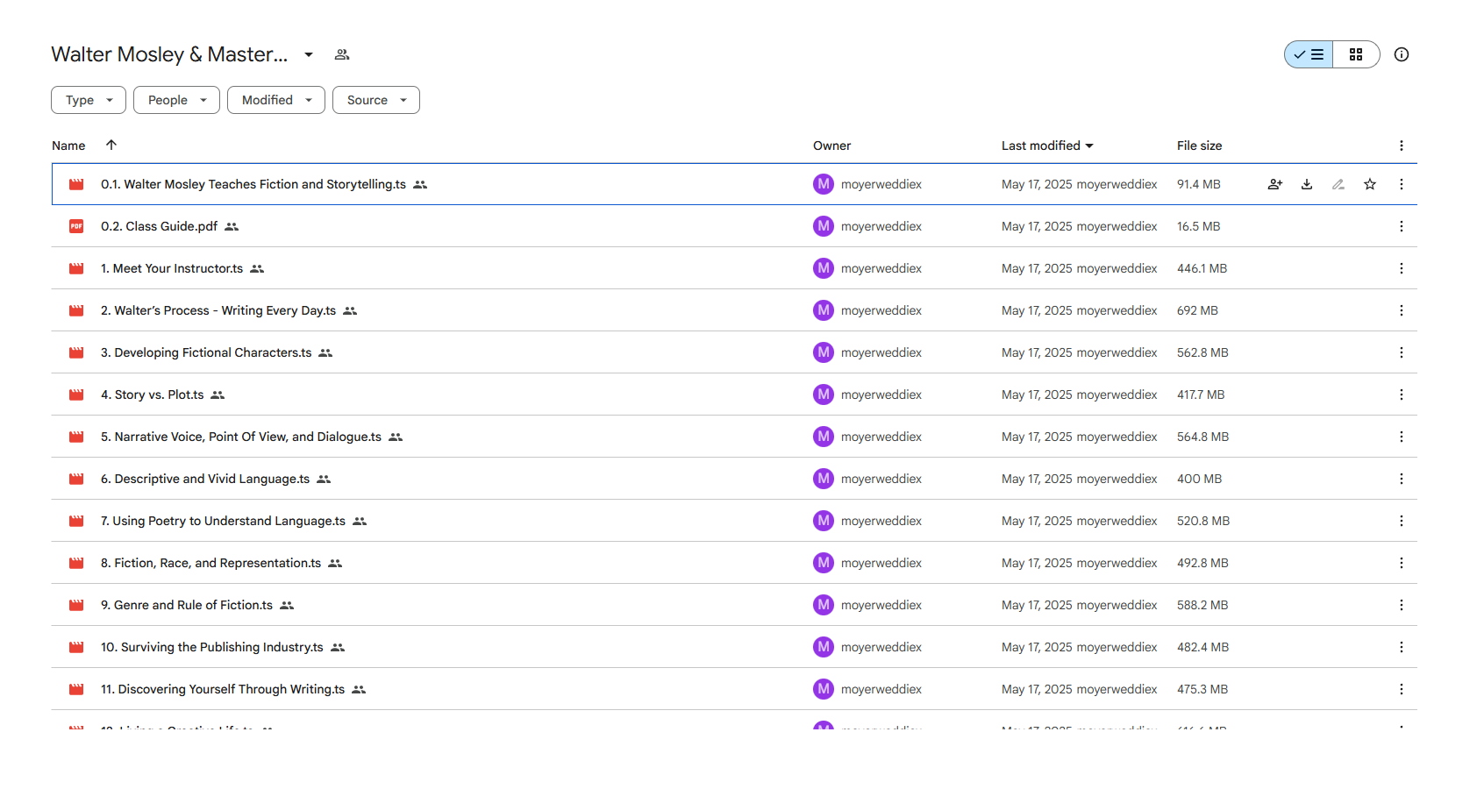This screenshot has height=789, width=1477.
Task: Click File size column header
Action: pyautogui.click(x=1199, y=146)
